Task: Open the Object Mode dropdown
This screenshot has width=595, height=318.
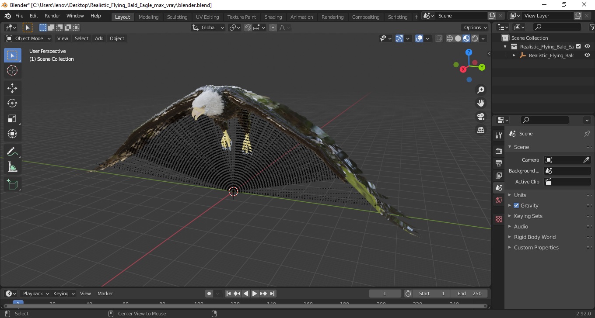Action: click(28, 38)
